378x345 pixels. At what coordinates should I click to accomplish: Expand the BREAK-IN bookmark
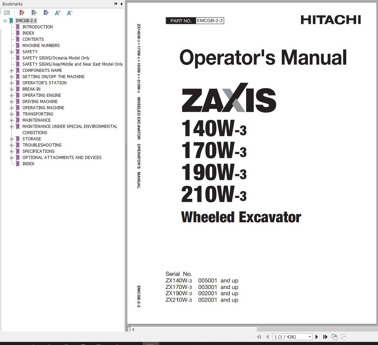point(11,89)
